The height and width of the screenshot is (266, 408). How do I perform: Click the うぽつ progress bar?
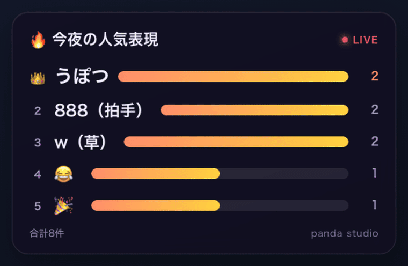[x=233, y=77]
